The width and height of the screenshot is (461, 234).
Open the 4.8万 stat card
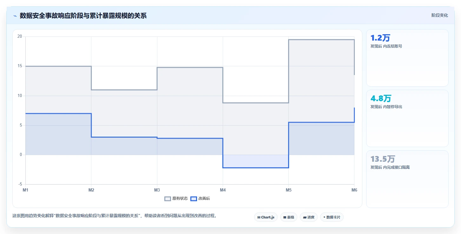pos(407,118)
